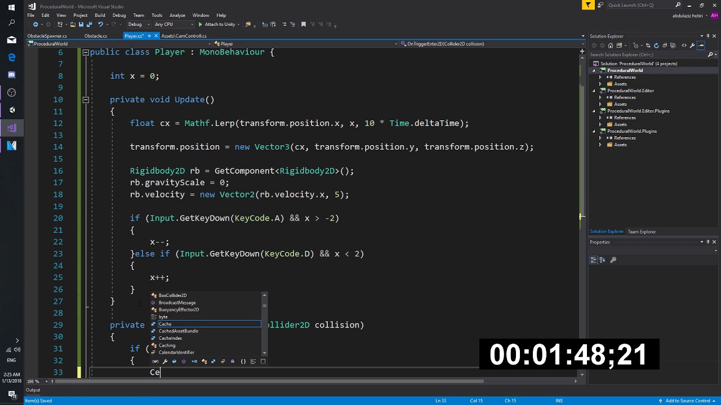Open the Build menu
Screen dimensions: 721x405
coord(100,15)
